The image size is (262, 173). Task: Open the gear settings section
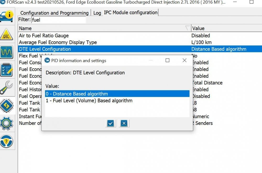[x=7, y=123]
